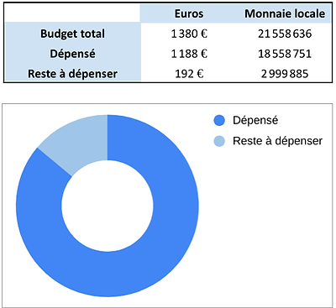Image resolution: width=336 pixels, height=308 pixels.
Task: Select the cell showing 1 380 €
Action: (189, 34)
